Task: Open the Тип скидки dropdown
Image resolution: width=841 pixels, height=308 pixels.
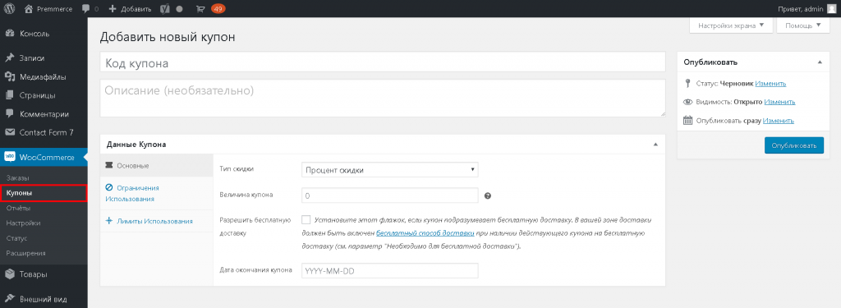Action: (x=390, y=170)
